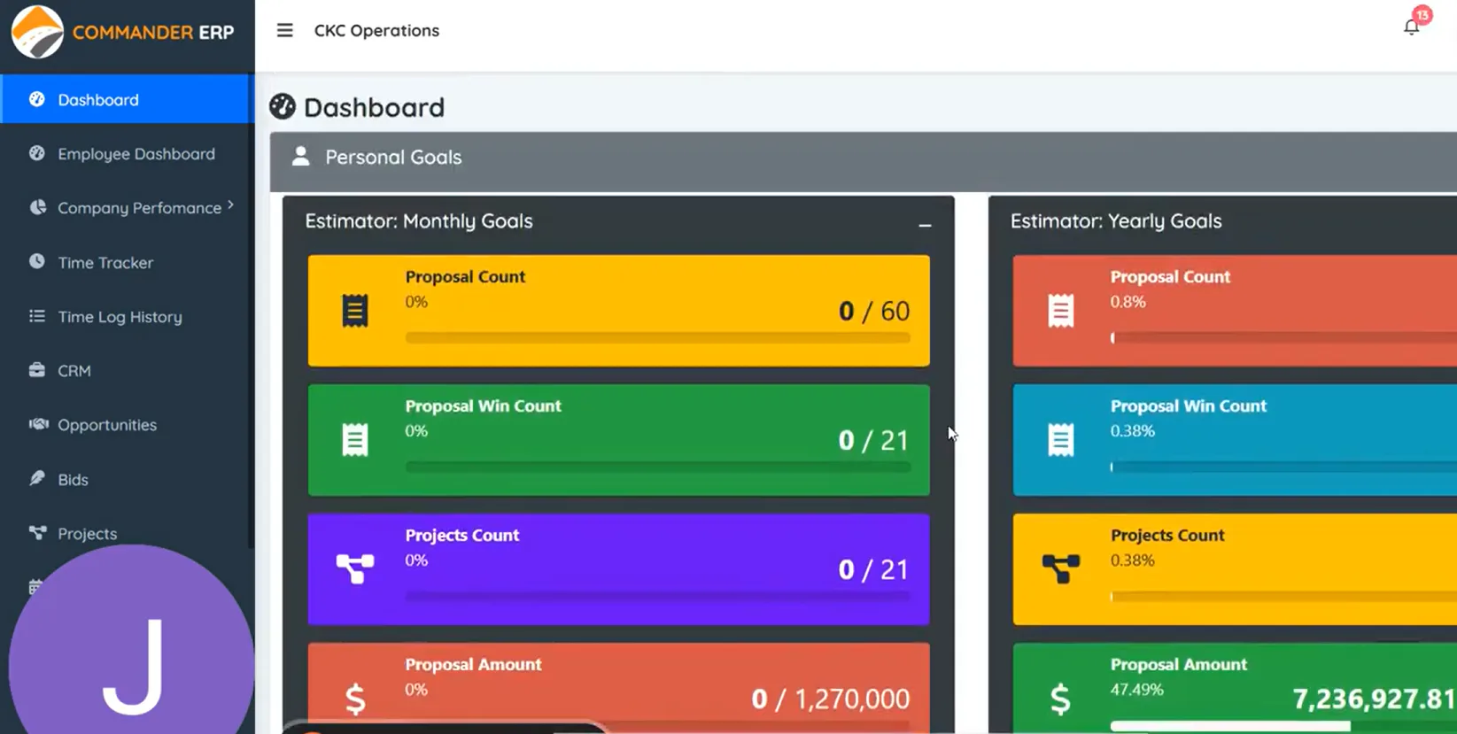Click the monthly Projects Count diagram icon

(x=355, y=568)
